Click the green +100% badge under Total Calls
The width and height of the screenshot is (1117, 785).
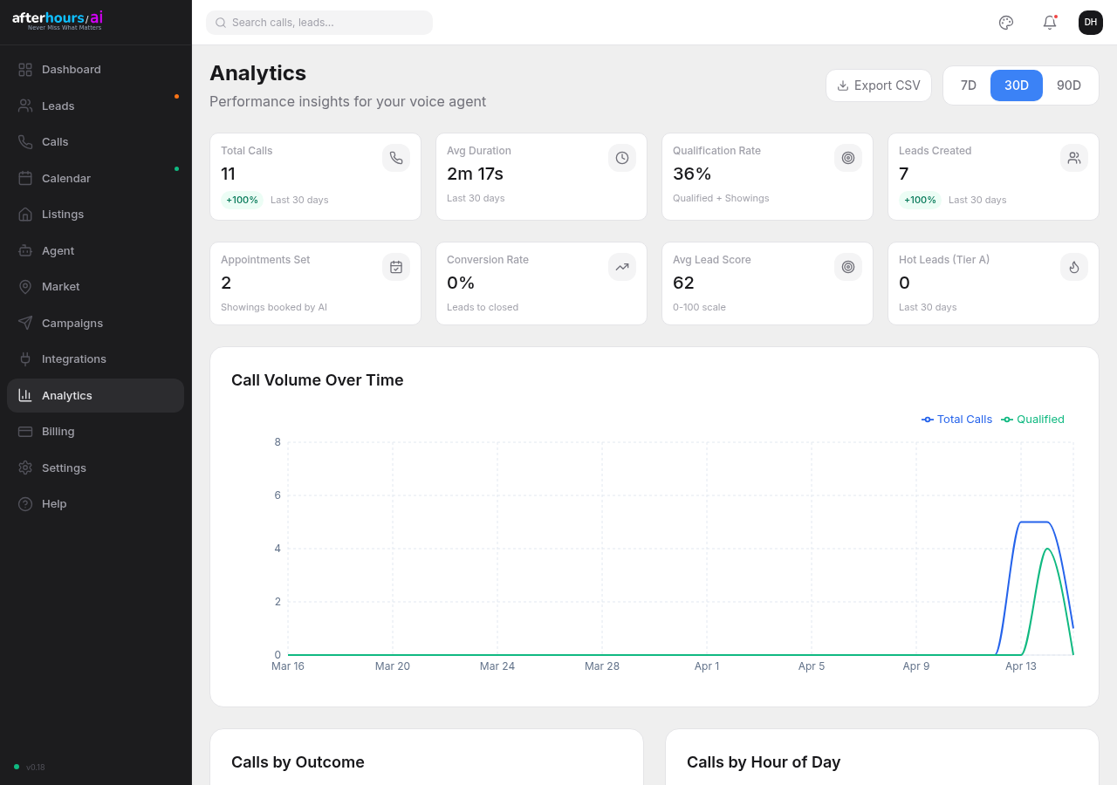(x=242, y=200)
